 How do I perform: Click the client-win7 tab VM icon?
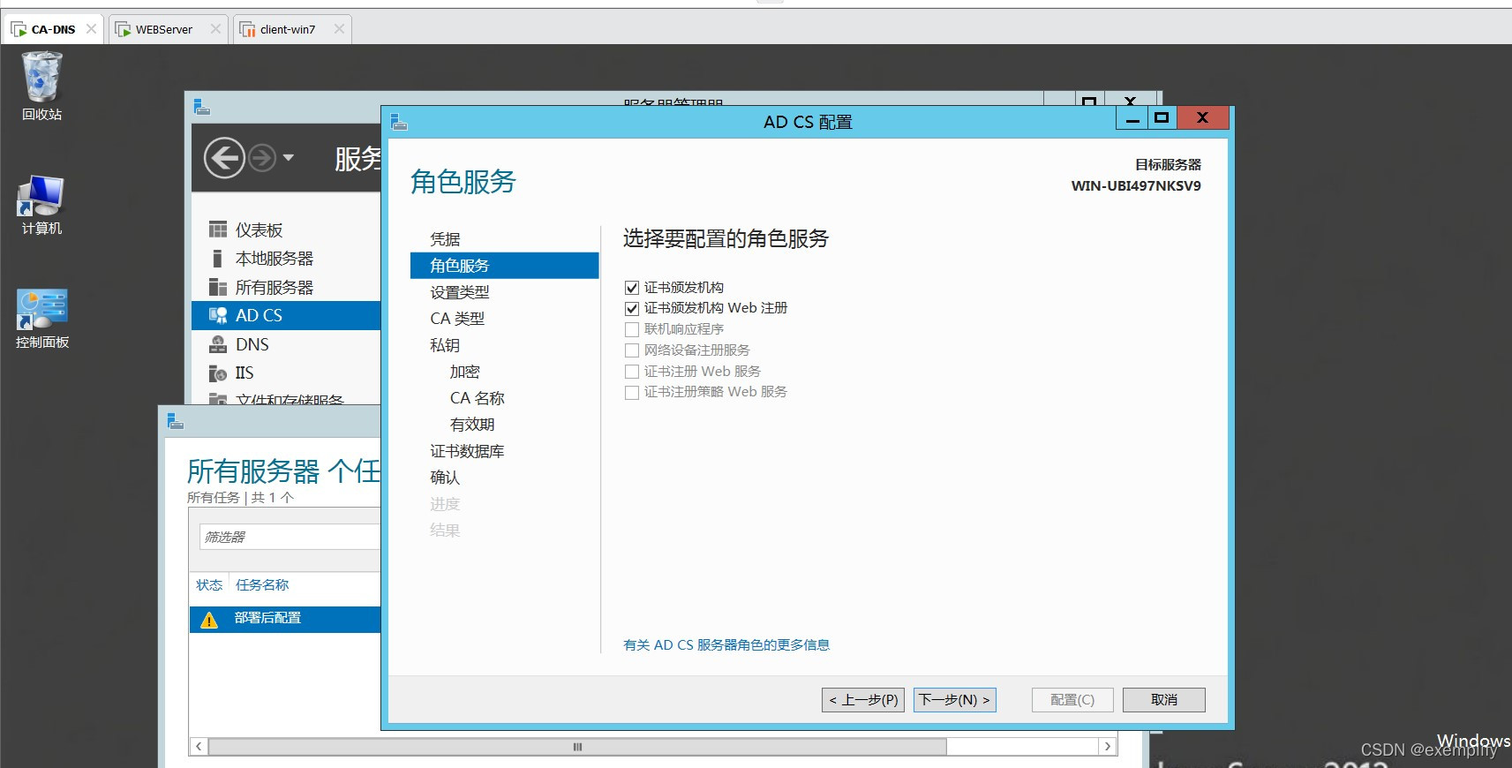pos(247,29)
